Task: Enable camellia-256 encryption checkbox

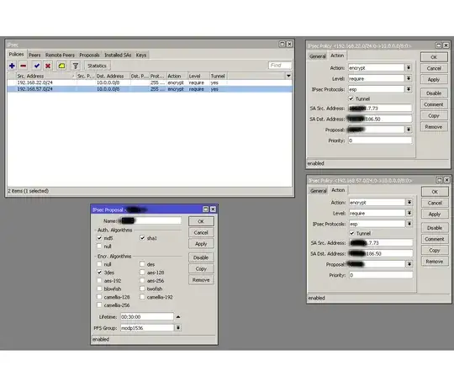Action: tap(99, 305)
